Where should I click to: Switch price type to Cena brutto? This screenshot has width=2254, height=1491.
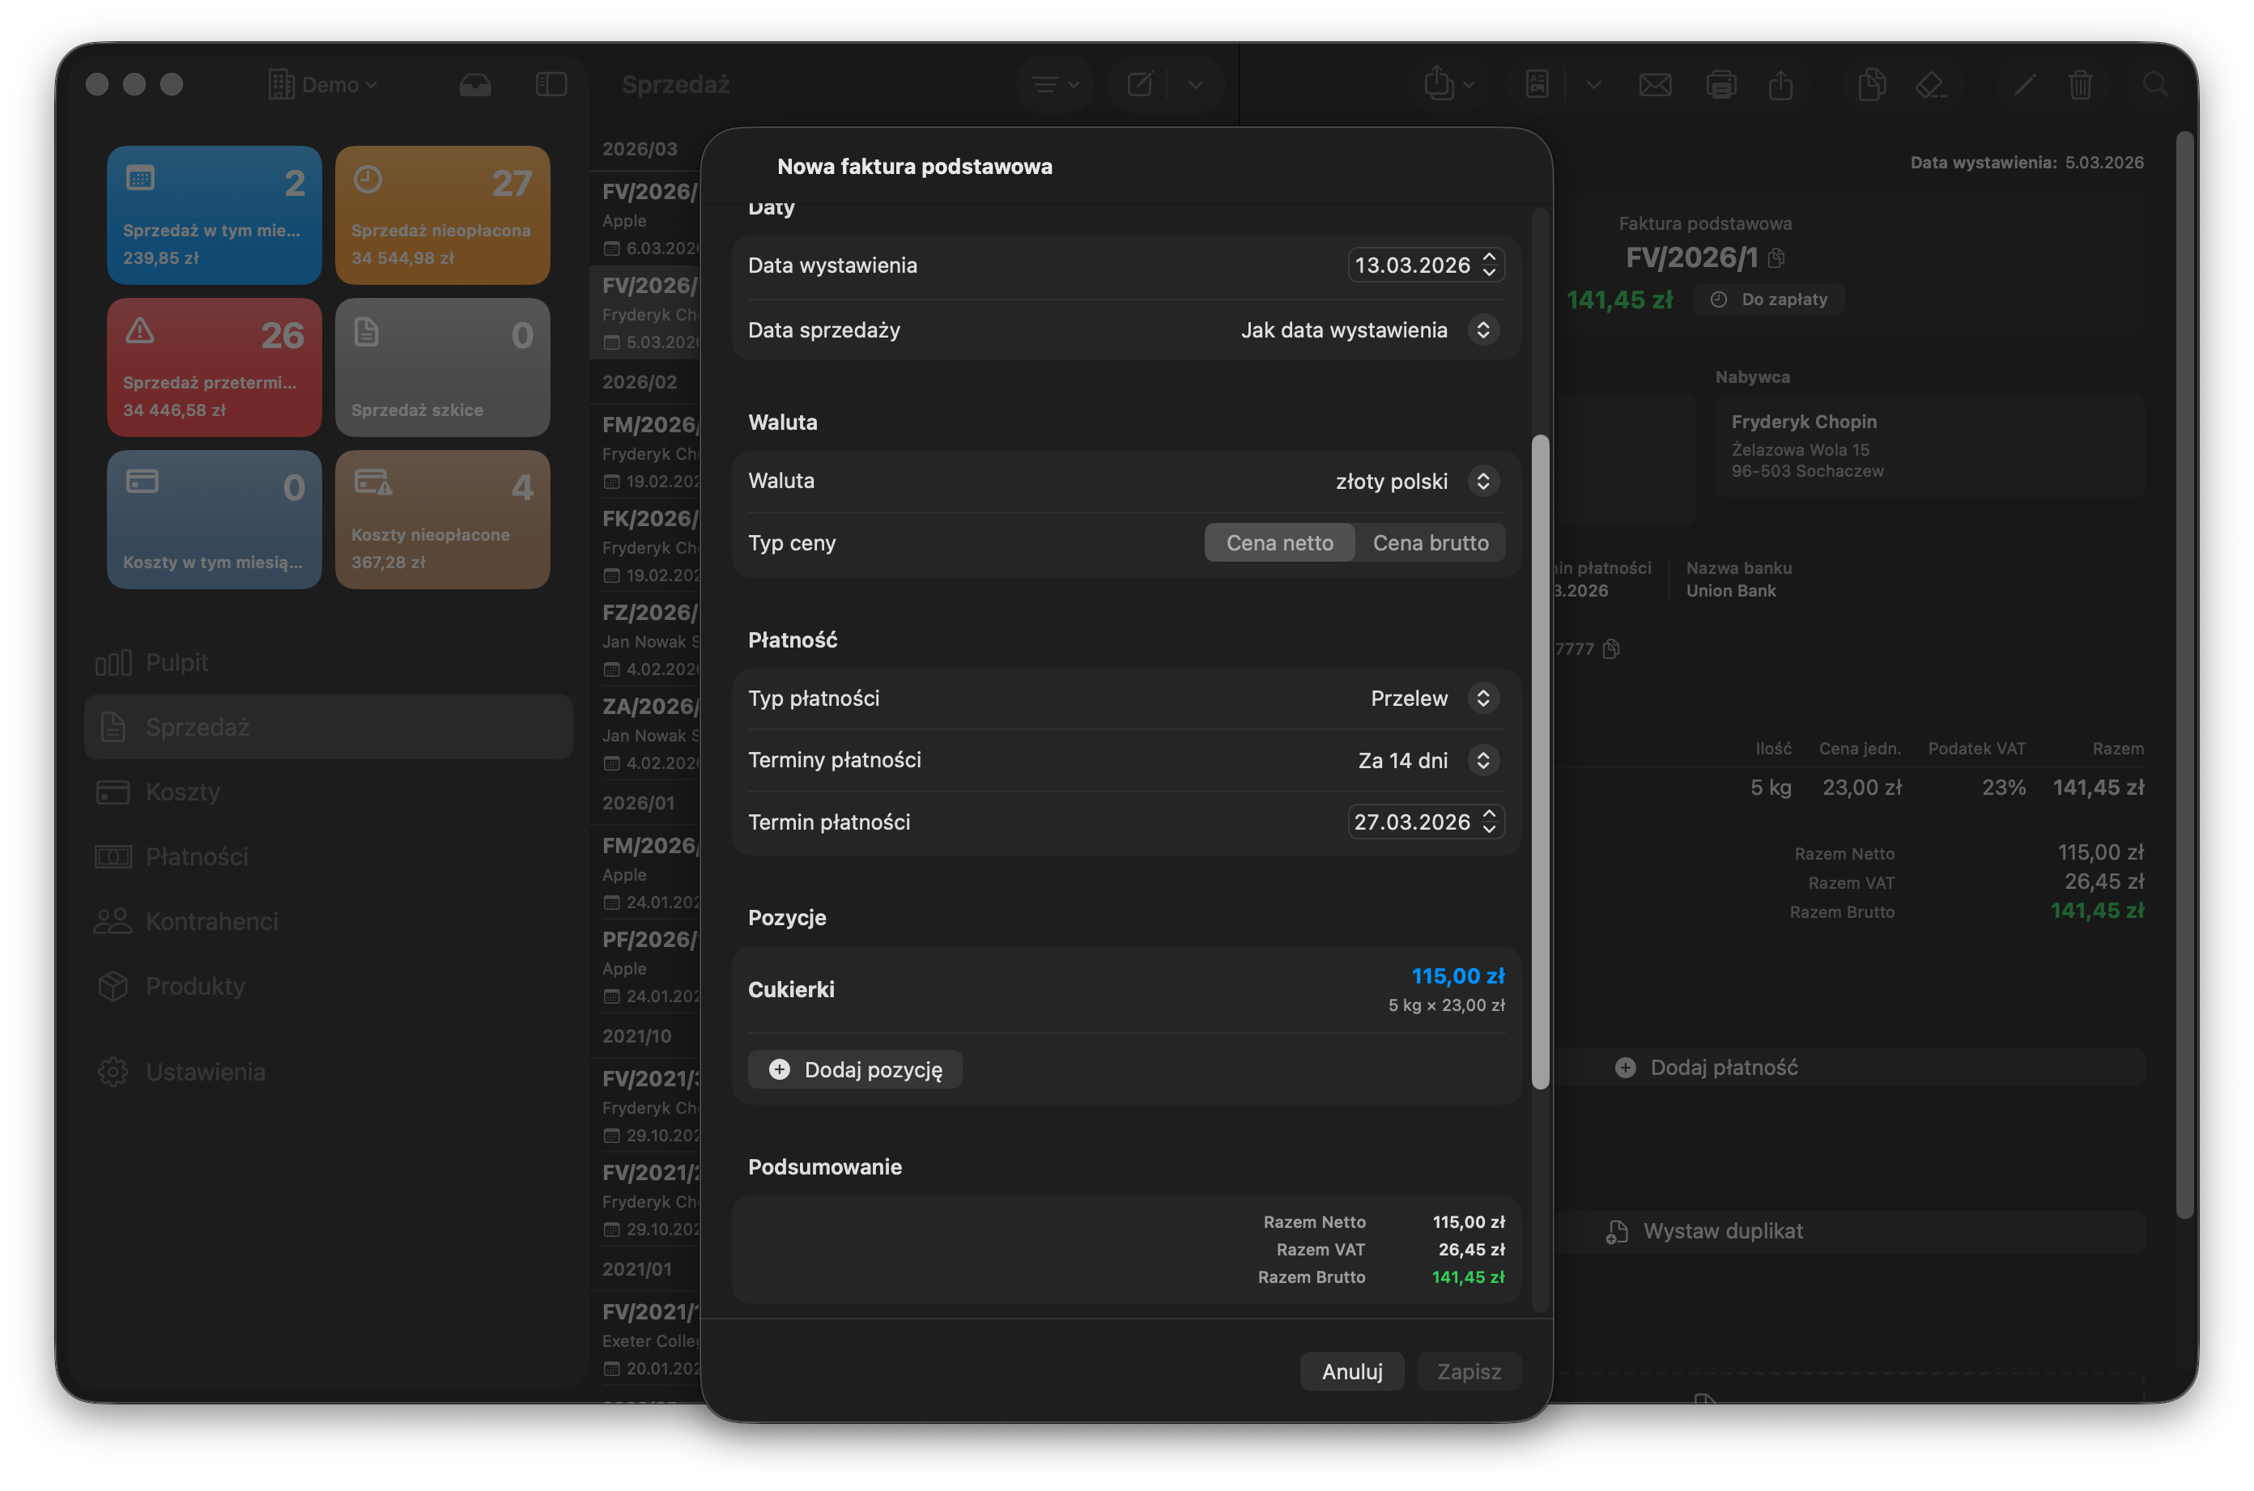tap(1431, 542)
